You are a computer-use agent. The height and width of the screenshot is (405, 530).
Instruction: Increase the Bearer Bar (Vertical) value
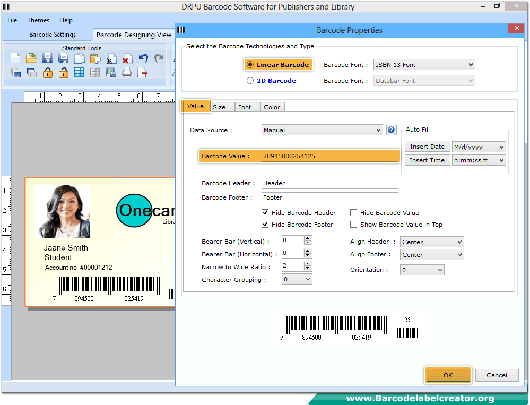click(x=307, y=238)
